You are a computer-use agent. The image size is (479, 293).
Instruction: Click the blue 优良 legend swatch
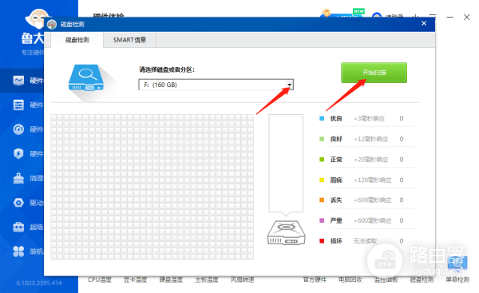coord(322,118)
